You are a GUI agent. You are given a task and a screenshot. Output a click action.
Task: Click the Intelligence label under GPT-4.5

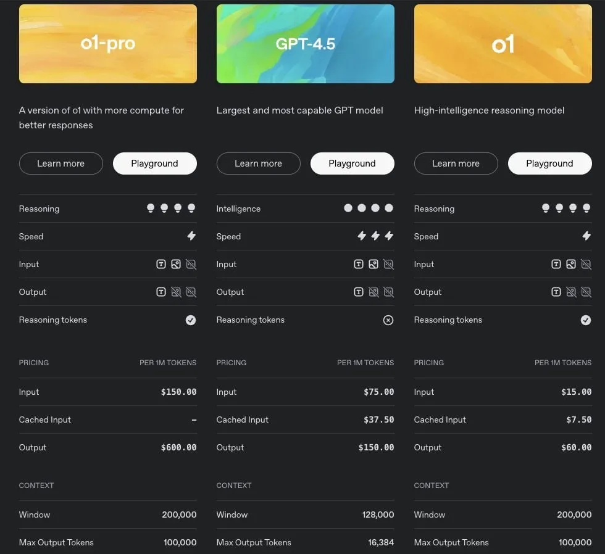238,209
